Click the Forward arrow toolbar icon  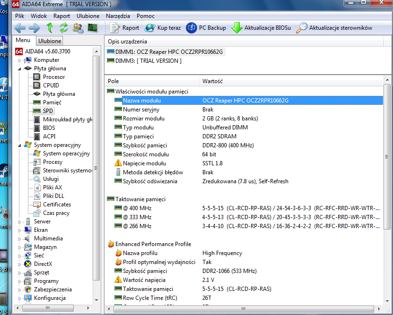pos(35,28)
